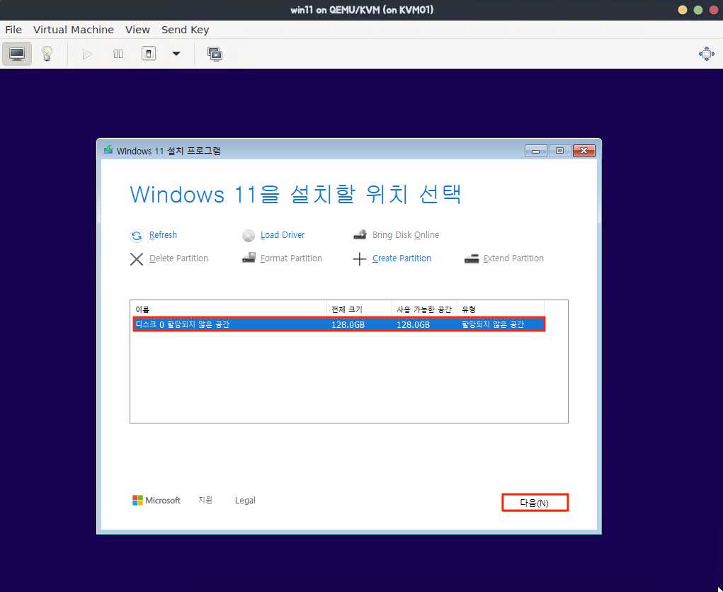Click the Create Partition plus icon
Viewport: 723px width, 592px height.
[360, 259]
